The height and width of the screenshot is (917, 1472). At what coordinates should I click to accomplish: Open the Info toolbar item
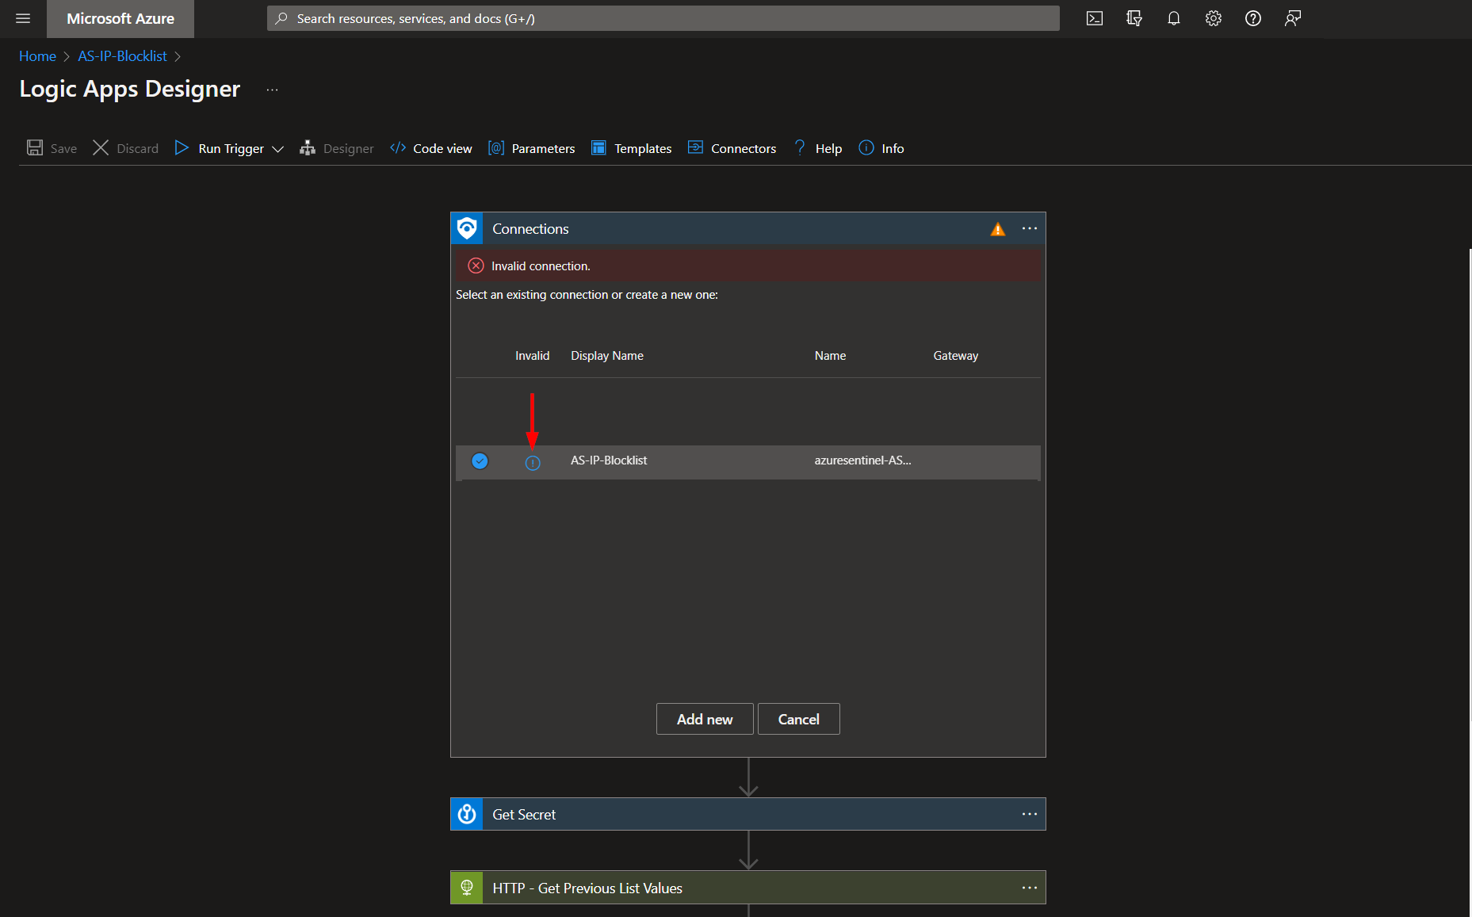pos(881,148)
